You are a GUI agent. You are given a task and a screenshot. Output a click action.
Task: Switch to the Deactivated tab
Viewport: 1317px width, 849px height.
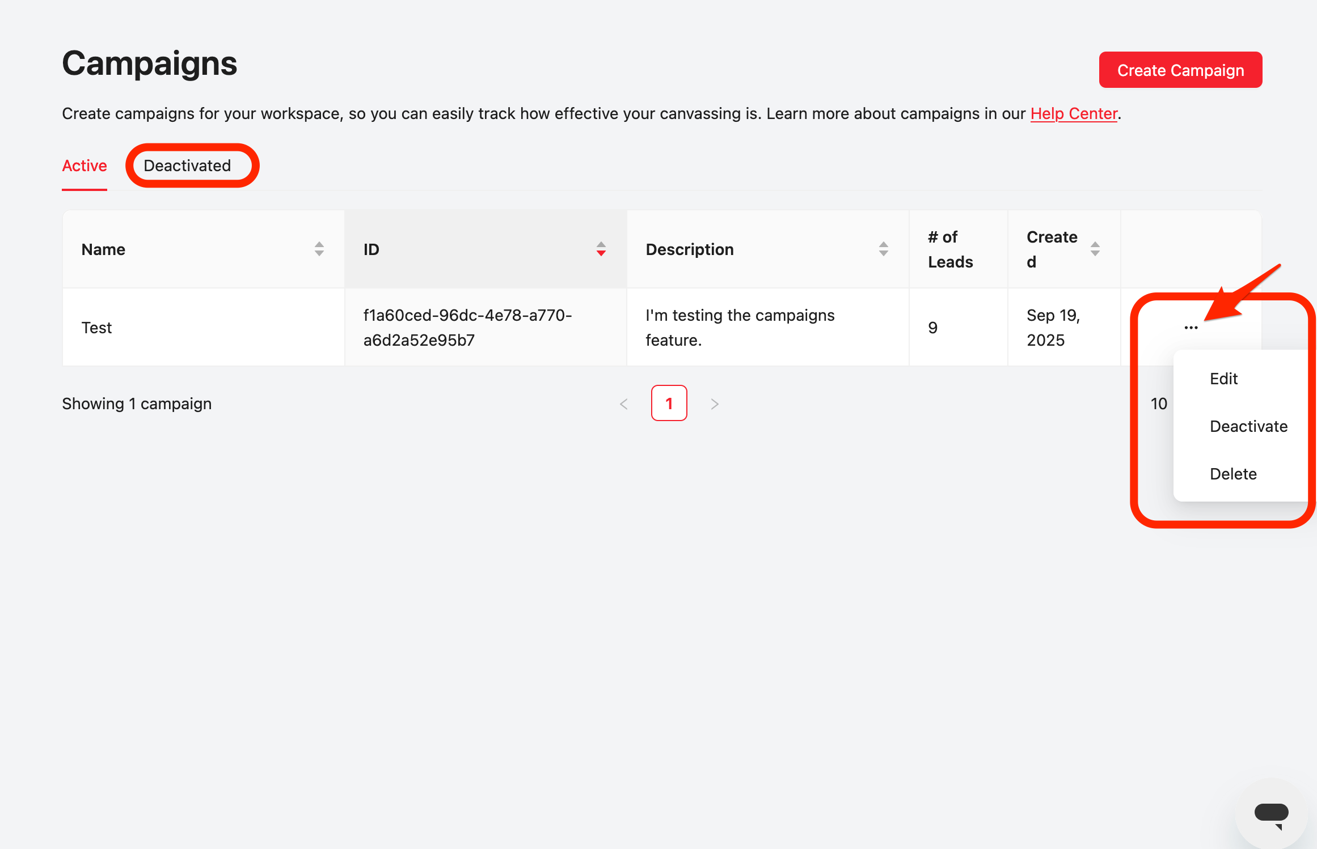click(187, 165)
